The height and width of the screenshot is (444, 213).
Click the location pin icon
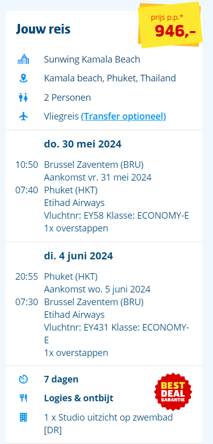coord(23,78)
